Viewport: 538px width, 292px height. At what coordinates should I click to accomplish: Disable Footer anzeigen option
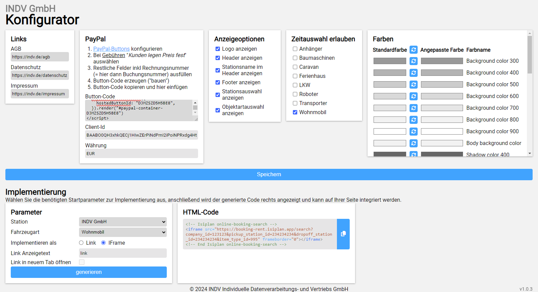click(218, 83)
